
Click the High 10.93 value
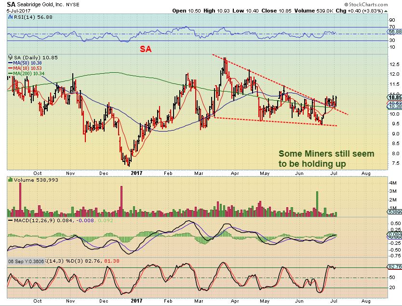pos(216,11)
